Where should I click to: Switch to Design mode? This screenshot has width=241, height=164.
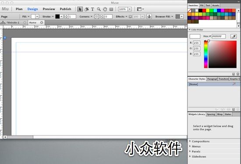[32, 9]
